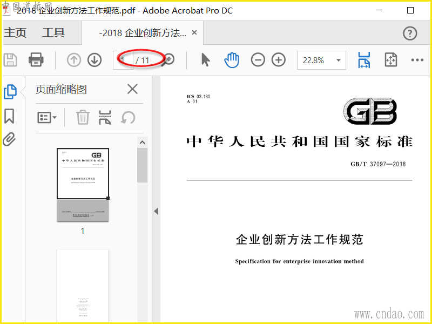This screenshot has width=432, height=324.
Task: Click the ICS 03.180 code text
Action: coord(198,97)
